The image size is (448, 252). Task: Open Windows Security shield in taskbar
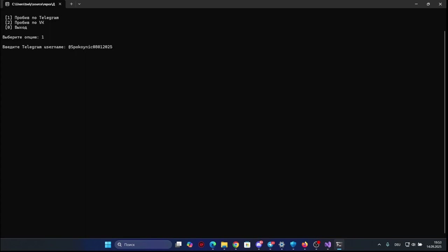tap(293, 245)
